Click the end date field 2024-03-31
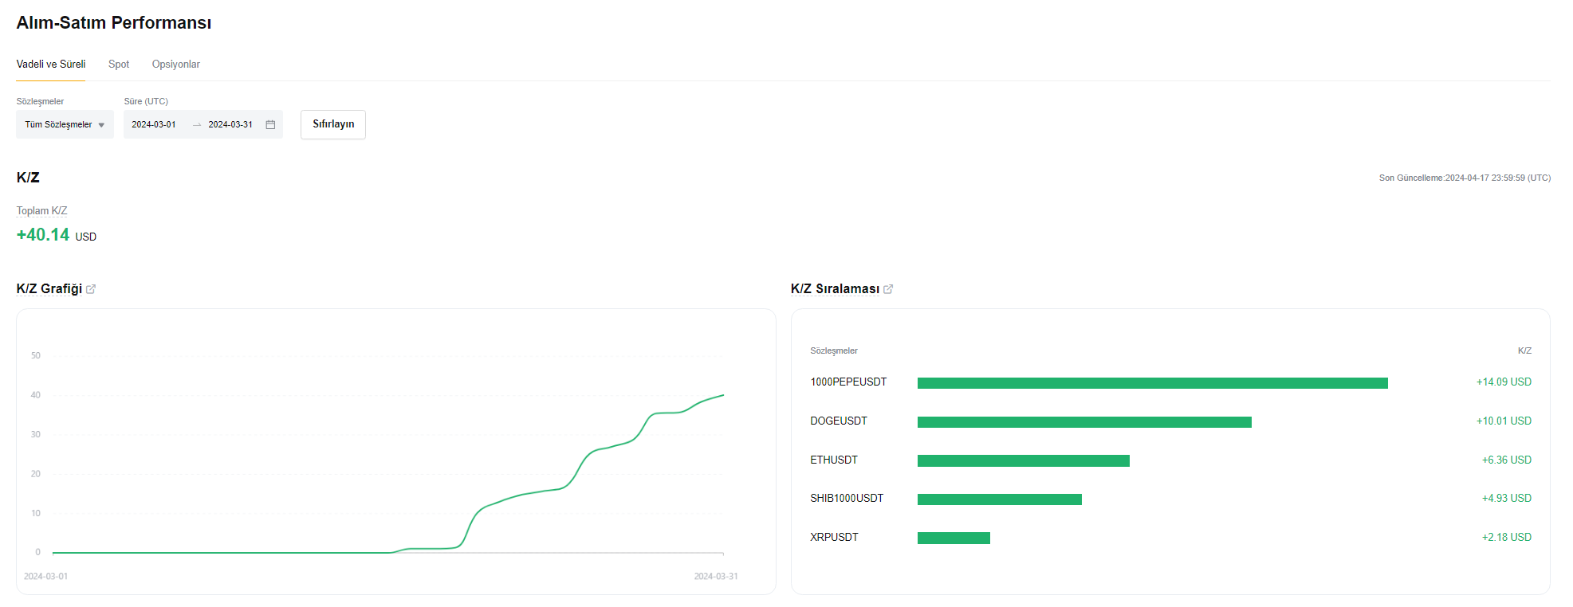Image resolution: width=1573 pixels, height=607 pixels. point(230,125)
